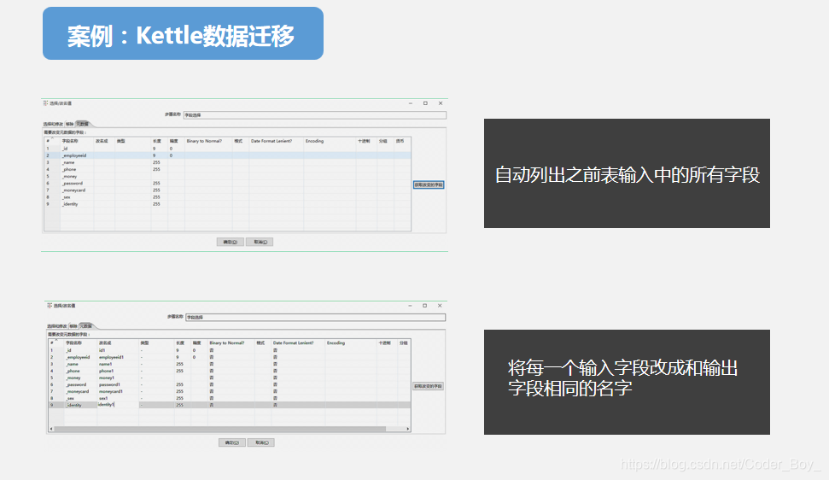Select the _identity field in upper dialog
The image size is (829, 480).
pyautogui.click(x=70, y=203)
